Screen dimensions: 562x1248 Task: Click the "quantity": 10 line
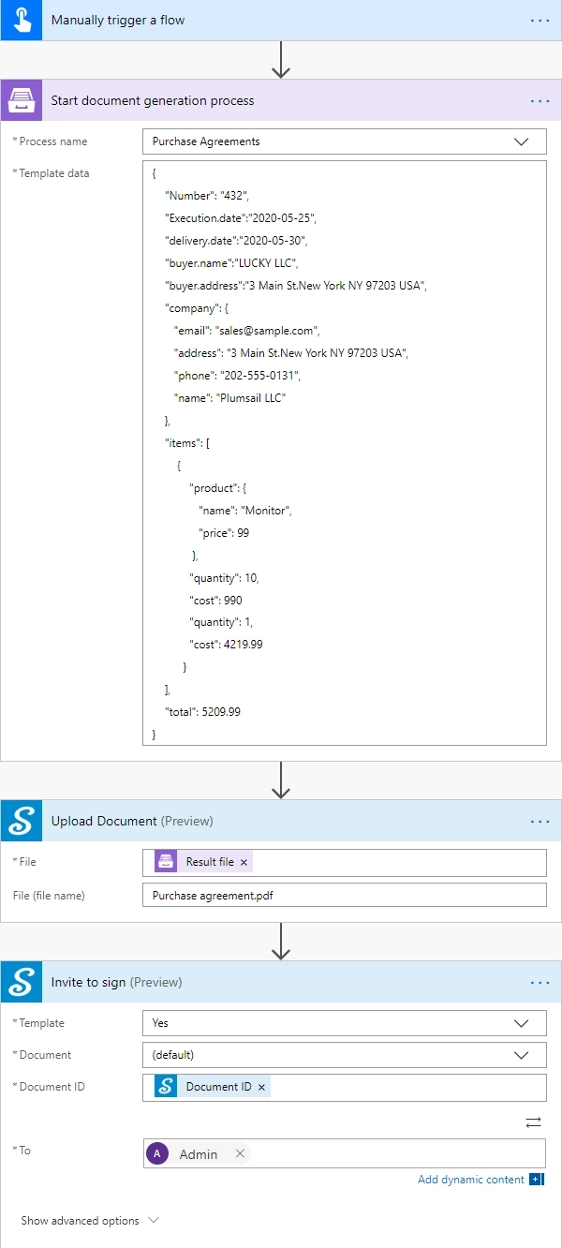224,577
